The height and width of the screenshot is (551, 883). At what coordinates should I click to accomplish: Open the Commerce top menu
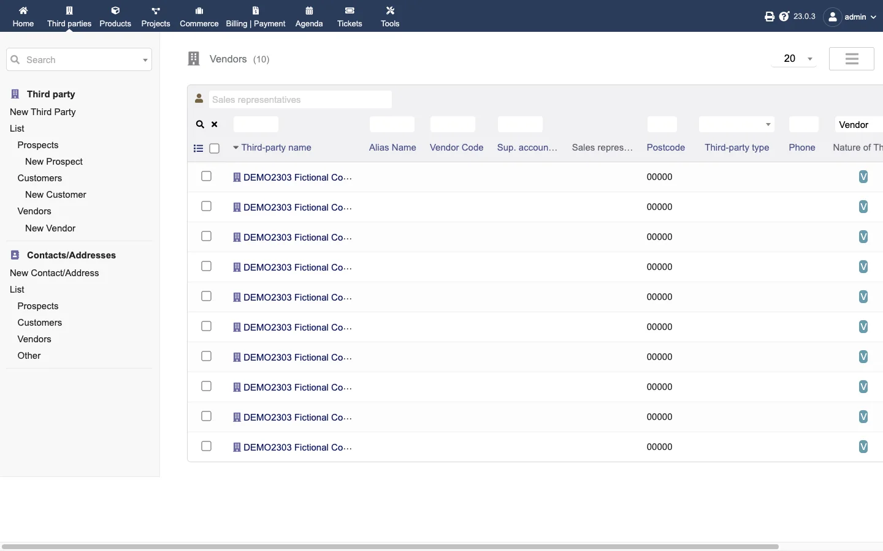199,17
